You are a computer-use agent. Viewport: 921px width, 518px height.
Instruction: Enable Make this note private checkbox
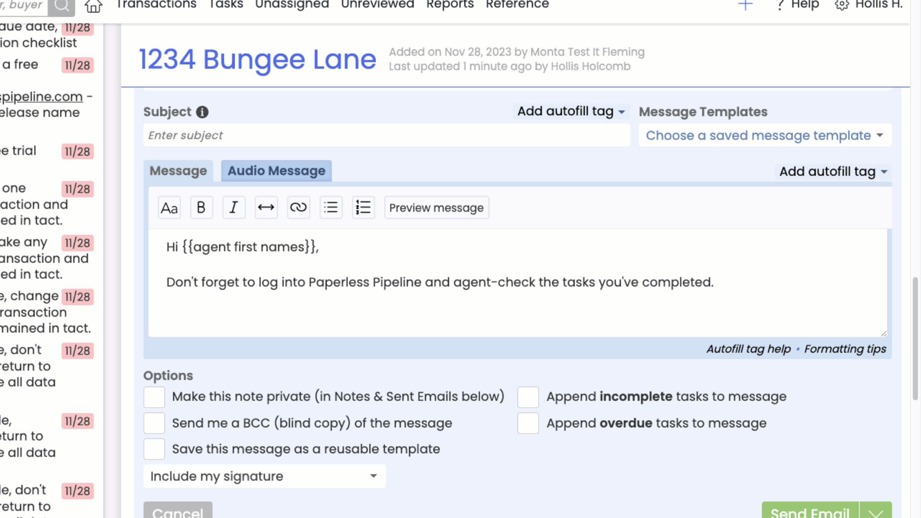(x=154, y=397)
